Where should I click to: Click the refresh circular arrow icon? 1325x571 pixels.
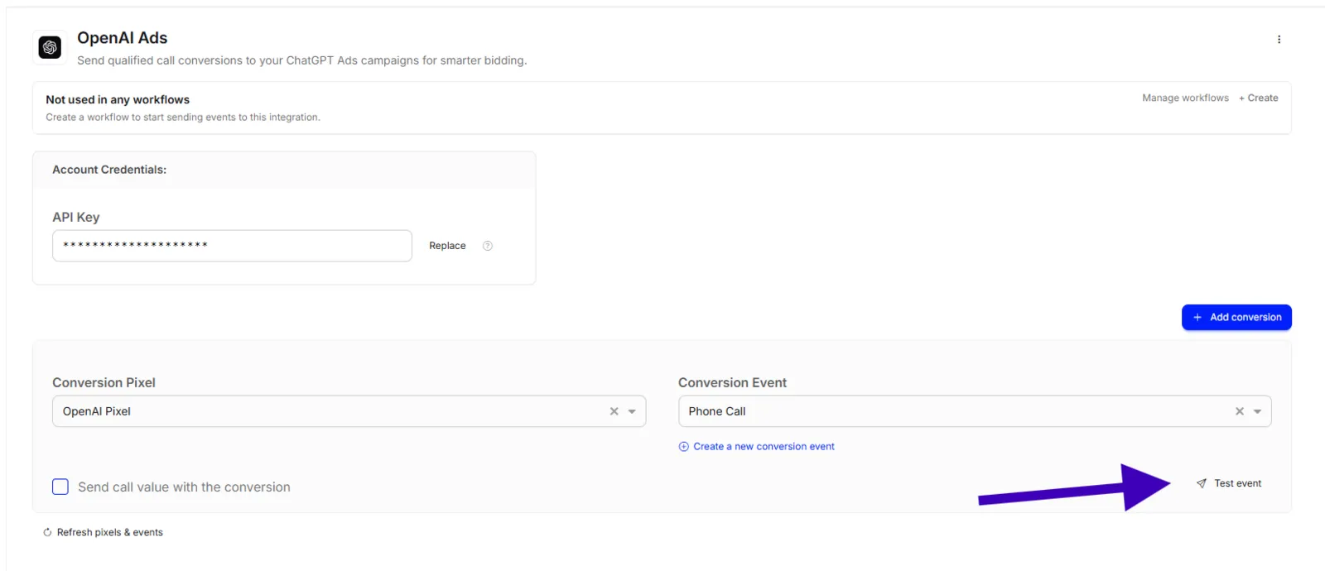[x=47, y=533]
